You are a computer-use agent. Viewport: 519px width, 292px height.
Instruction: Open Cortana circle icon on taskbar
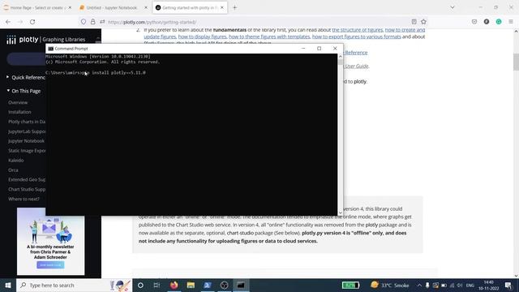click(140, 285)
